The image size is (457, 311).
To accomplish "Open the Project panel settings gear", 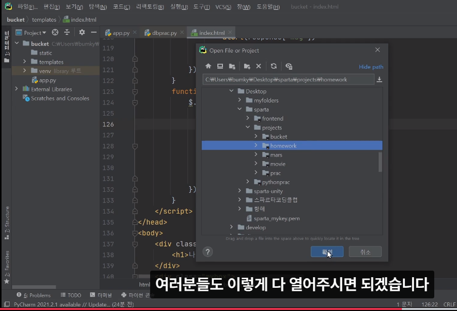I will [x=82, y=32].
